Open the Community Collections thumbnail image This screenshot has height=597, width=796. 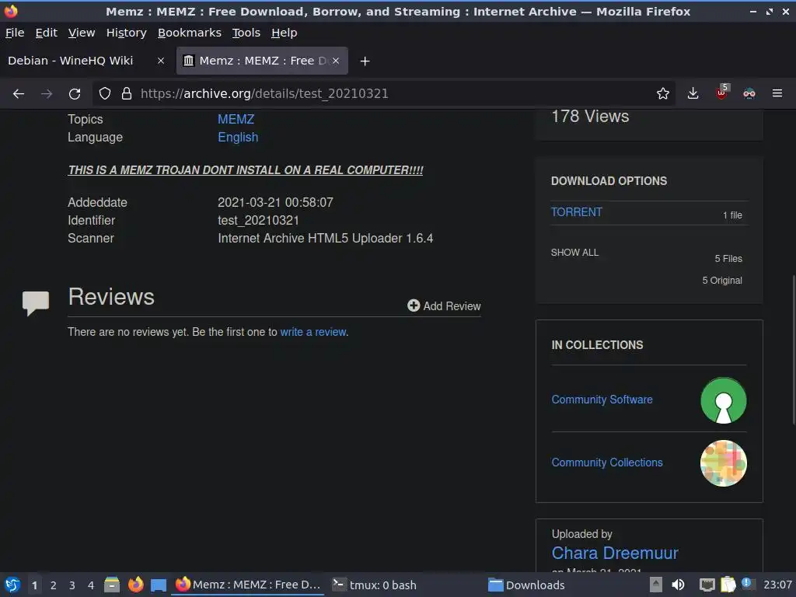pos(724,463)
